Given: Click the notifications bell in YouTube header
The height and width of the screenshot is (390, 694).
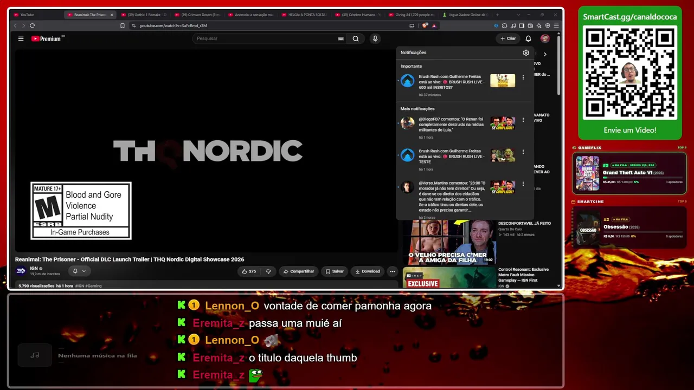Looking at the screenshot, I should pos(528,38).
